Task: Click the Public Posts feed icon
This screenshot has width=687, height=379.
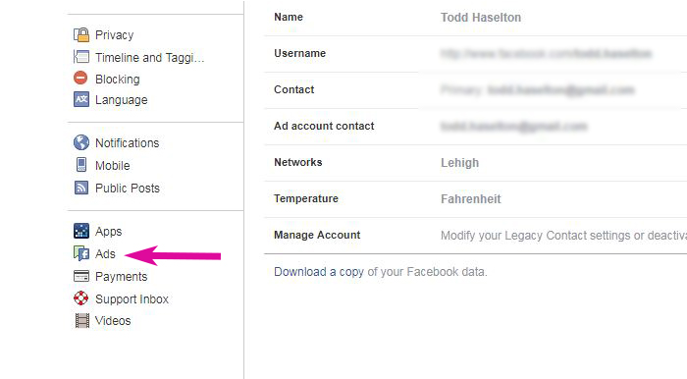Action: 81,188
